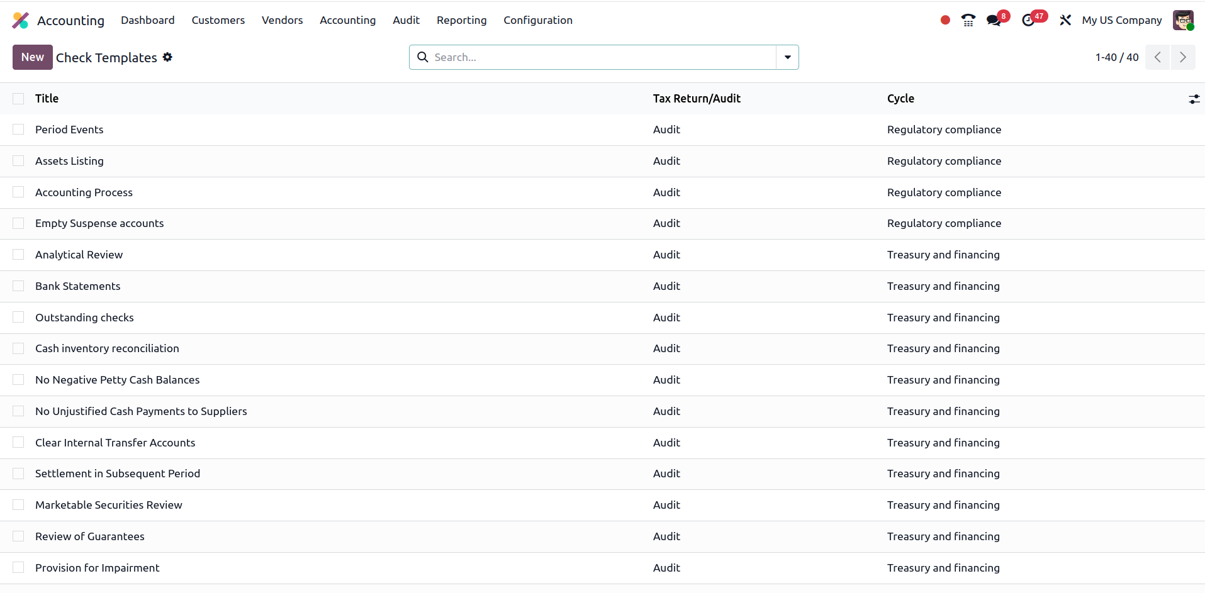Image resolution: width=1205 pixels, height=593 pixels.
Task: Click the New button
Action: (32, 57)
